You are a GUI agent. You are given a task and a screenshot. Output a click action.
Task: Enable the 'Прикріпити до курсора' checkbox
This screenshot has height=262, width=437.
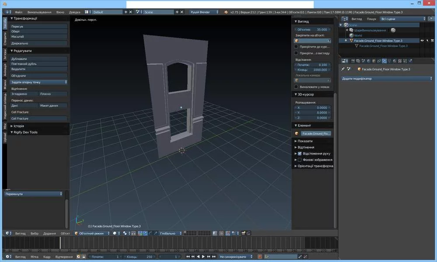click(296, 46)
